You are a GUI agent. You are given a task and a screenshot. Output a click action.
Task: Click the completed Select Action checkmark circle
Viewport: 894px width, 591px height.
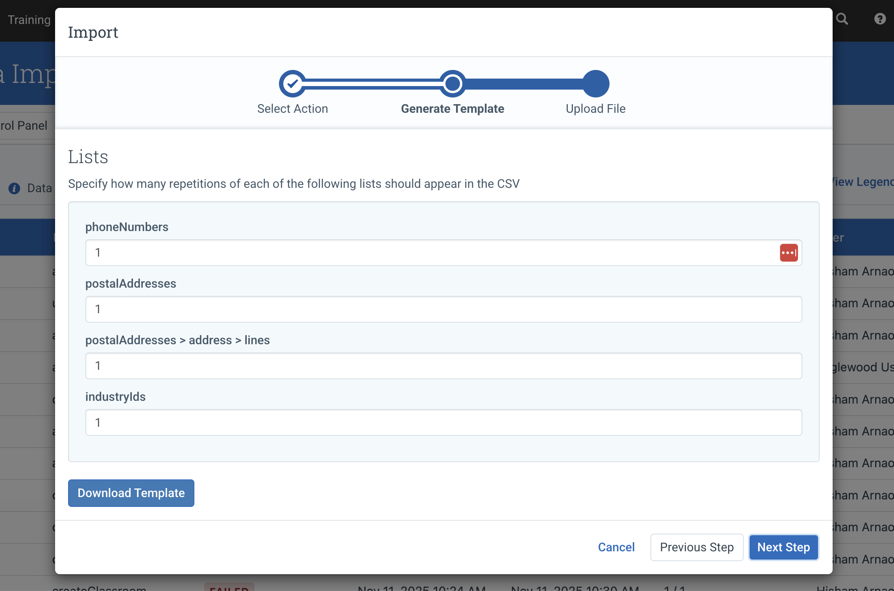(292, 83)
